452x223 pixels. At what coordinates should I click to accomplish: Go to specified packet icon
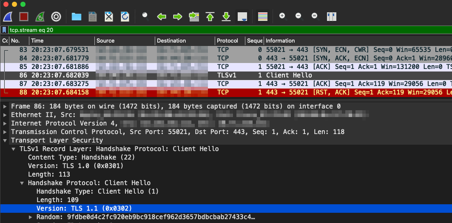194,17
